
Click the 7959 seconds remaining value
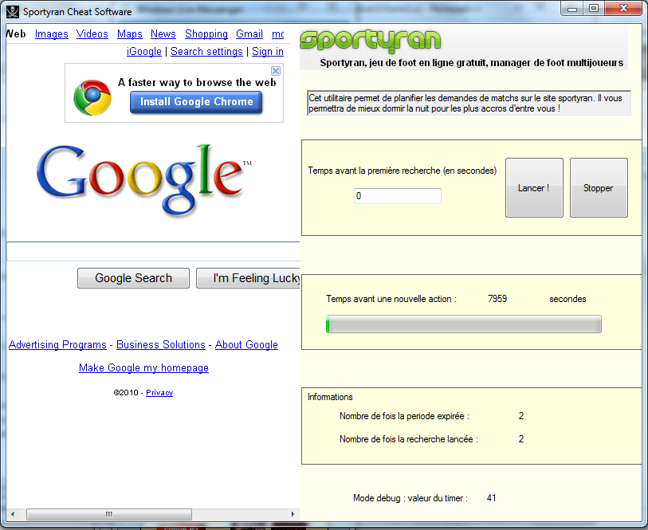pos(497,299)
